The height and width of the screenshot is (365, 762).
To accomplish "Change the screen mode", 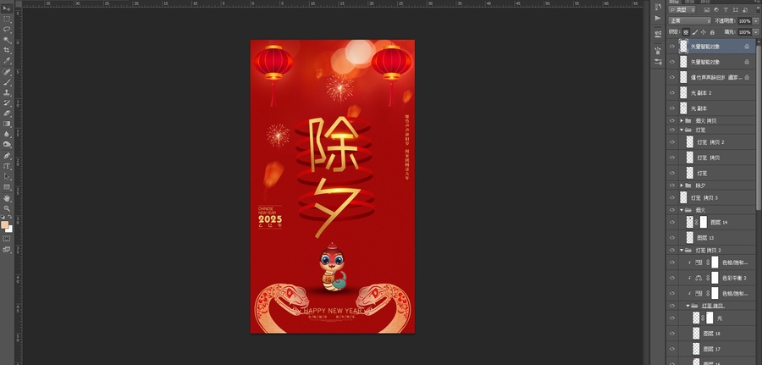I will tap(7, 249).
